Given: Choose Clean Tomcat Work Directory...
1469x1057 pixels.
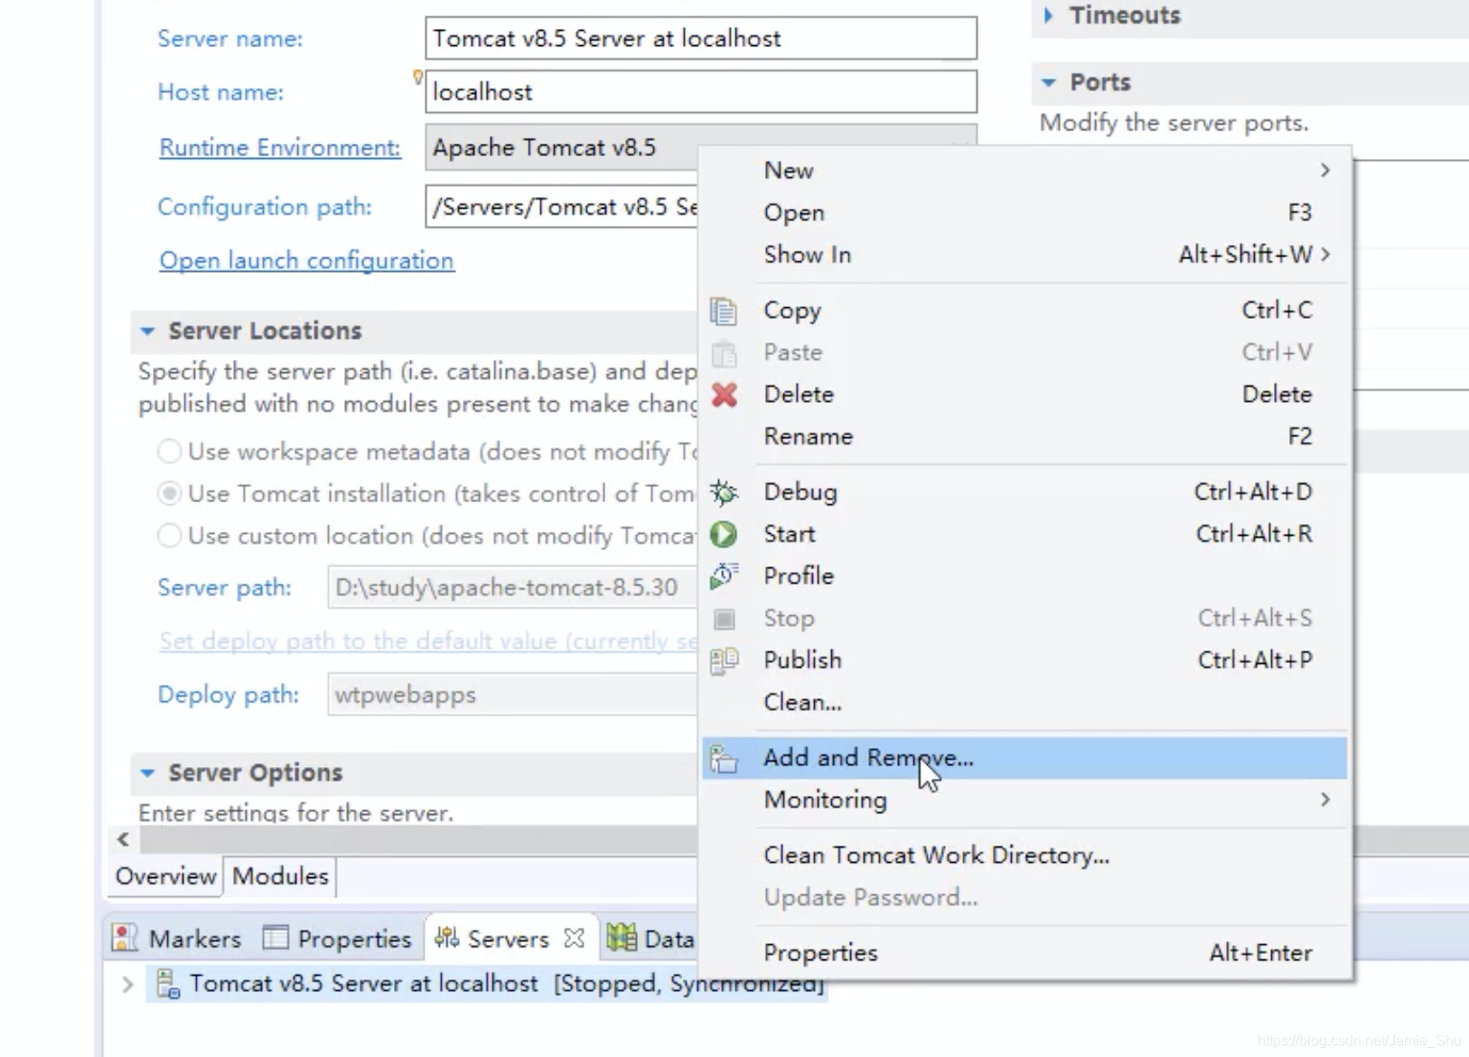Looking at the screenshot, I should [x=1025, y=856].
